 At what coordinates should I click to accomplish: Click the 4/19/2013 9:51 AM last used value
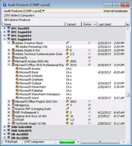[111, 98]
